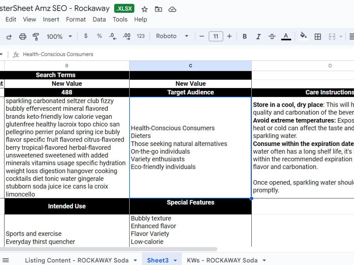Star this spreadsheet document
This screenshot has height=265, width=354.
(144, 9)
